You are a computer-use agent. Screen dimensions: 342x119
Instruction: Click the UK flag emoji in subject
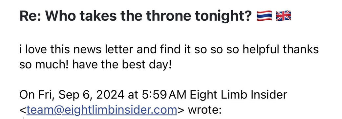(x=284, y=16)
